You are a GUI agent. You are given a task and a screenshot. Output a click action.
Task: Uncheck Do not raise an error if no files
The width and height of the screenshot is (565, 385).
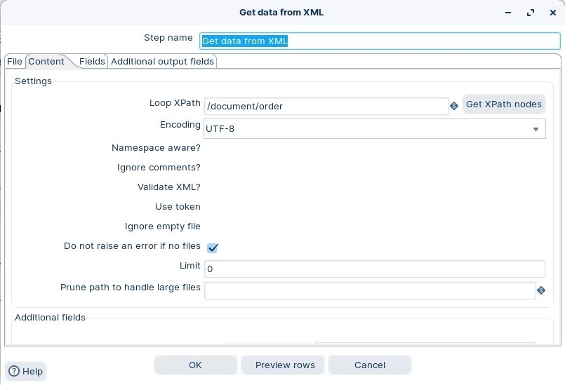(213, 248)
